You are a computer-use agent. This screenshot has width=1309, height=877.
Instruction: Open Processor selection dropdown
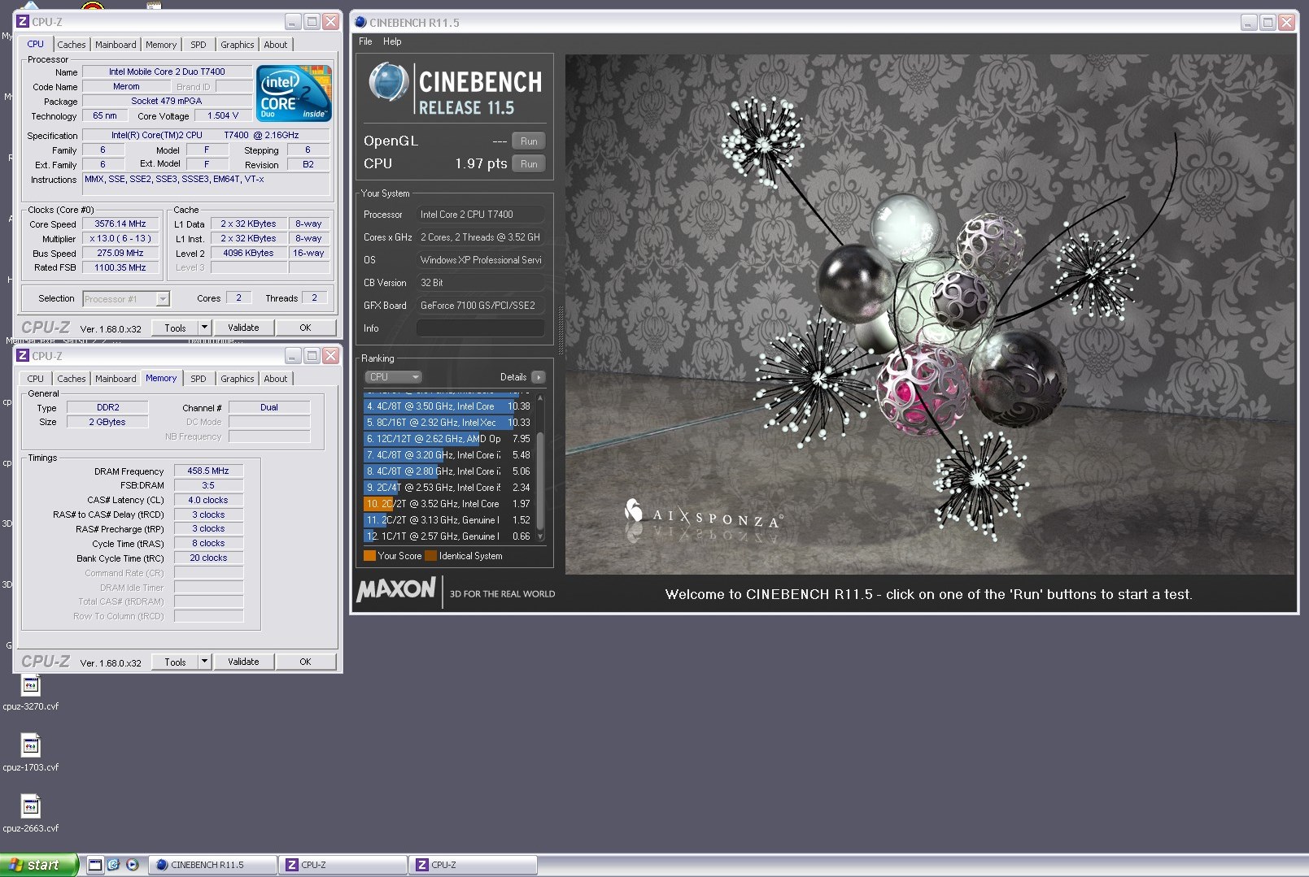pyautogui.click(x=126, y=299)
